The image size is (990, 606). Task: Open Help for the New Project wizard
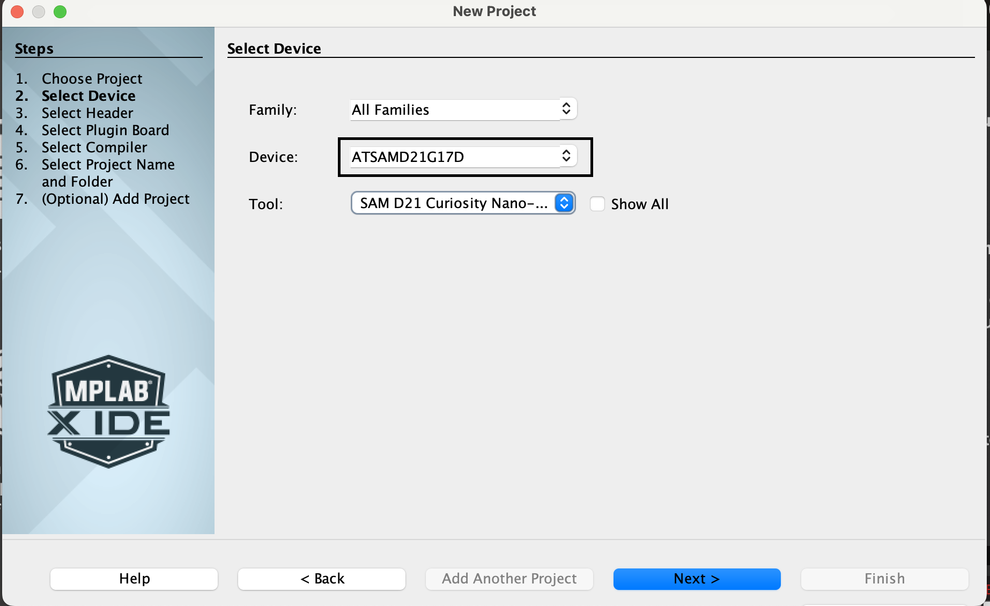[x=134, y=579]
